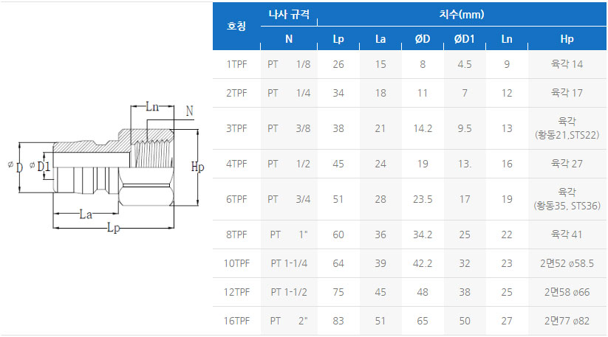This screenshot has width=608, height=337.
Task: Select the La dimension label in diagram
Action: (x=86, y=215)
